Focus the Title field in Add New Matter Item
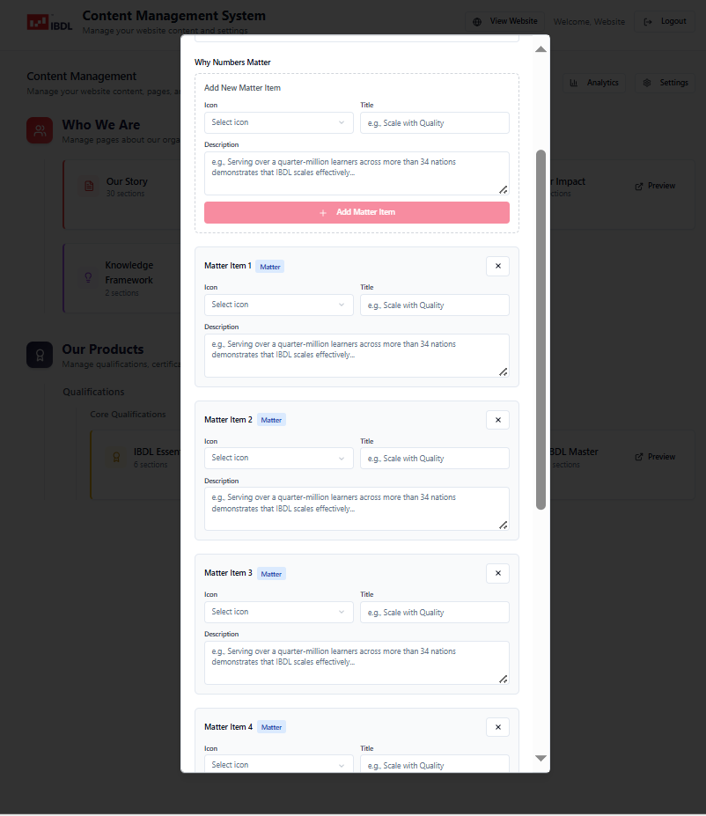Screen dimensions: 706x816 pos(434,123)
